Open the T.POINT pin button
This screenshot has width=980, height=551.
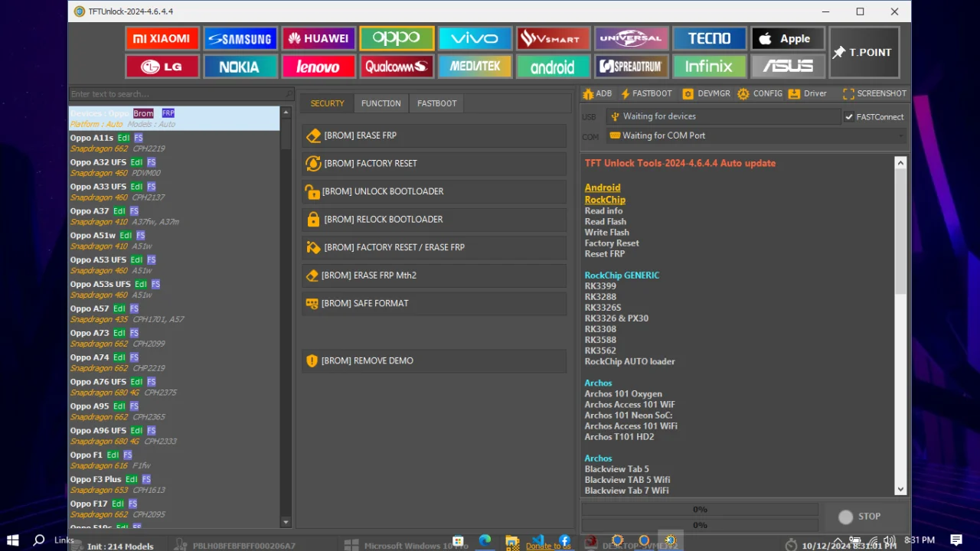click(864, 52)
